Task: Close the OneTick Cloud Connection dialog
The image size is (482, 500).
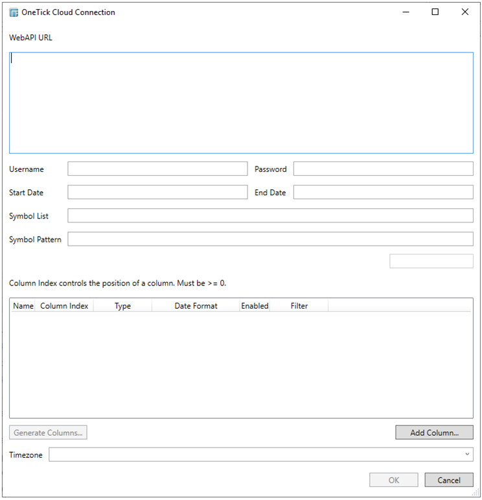Action: [465, 12]
